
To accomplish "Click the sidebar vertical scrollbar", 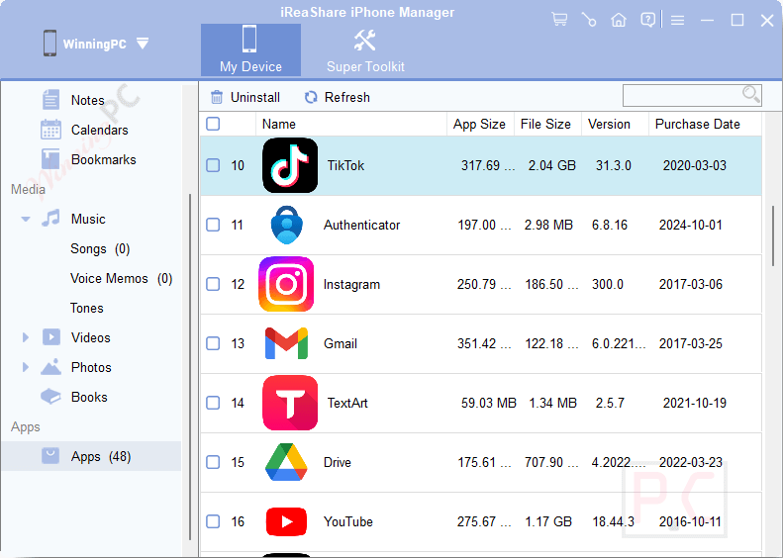I will (190, 367).
